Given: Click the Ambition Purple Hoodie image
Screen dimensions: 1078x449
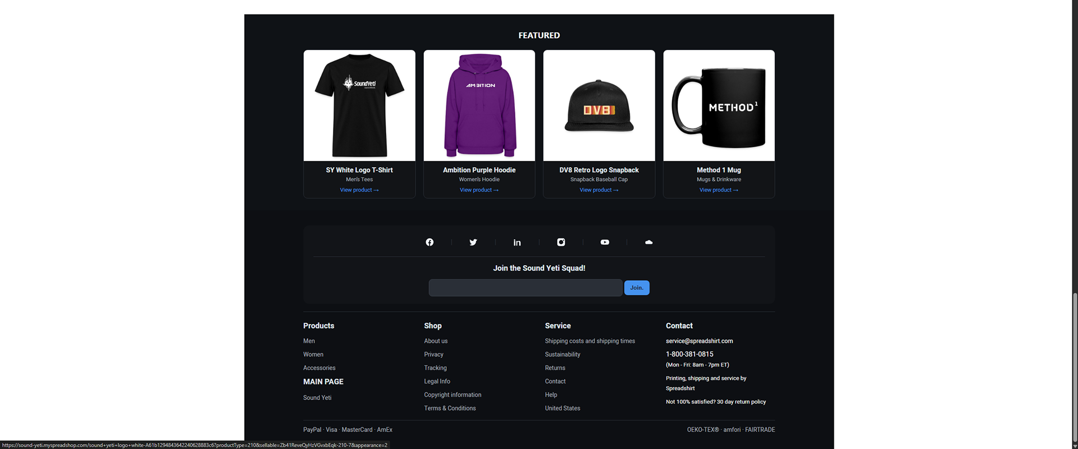Looking at the screenshot, I should click(479, 105).
